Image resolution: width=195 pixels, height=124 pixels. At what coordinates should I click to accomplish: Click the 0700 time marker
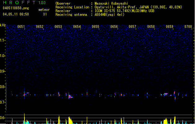[x=188, y=27]
